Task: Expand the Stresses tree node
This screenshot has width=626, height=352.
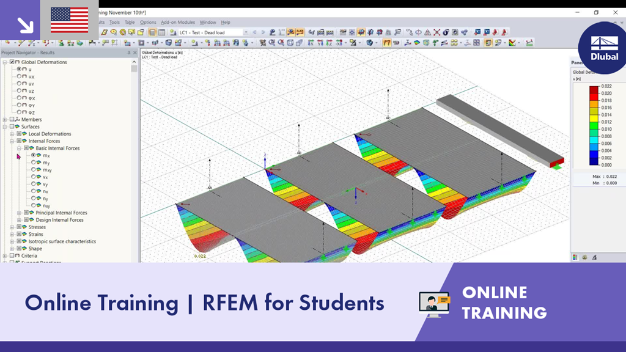Action: click(12, 227)
